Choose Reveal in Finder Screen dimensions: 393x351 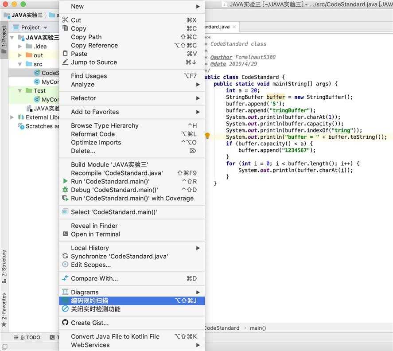tap(132, 226)
